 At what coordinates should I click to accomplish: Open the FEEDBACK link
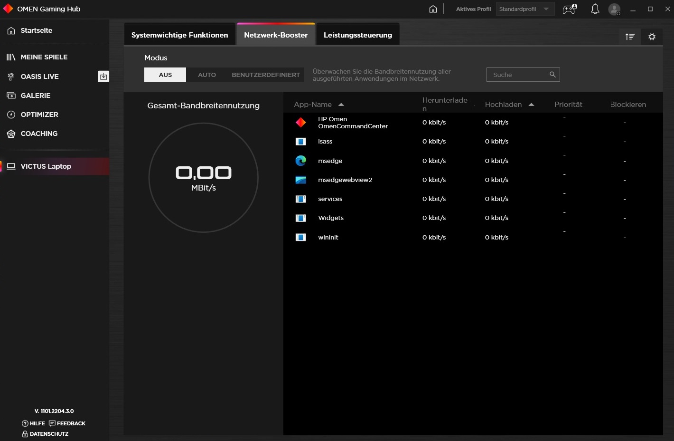coord(67,423)
